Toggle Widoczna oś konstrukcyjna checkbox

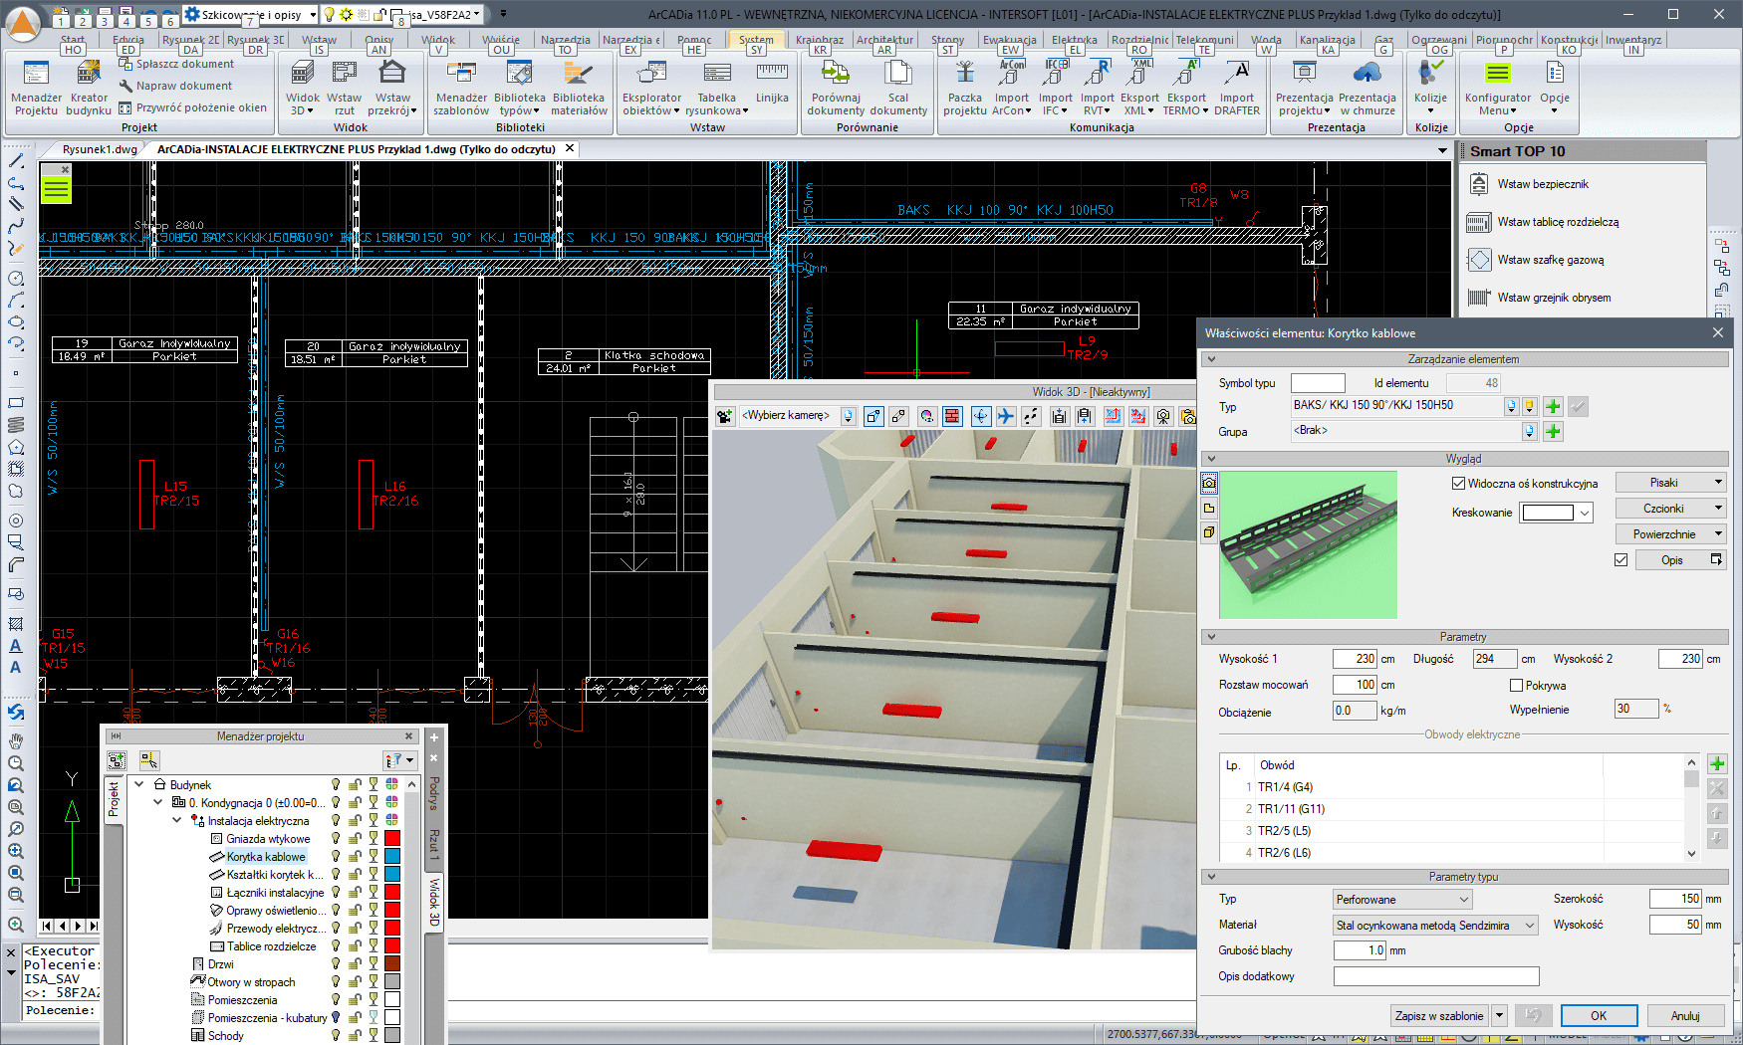(x=1458, y=484)
